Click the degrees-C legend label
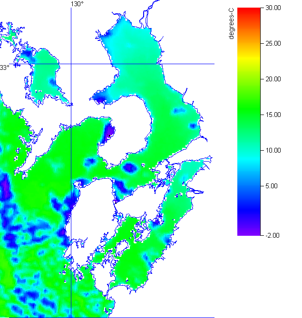The height and width of the screenshot is (318, 302). [x=231, y=23]
